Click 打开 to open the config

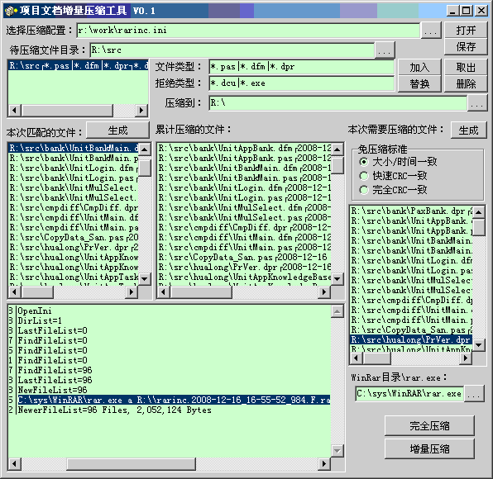point(466,31)
